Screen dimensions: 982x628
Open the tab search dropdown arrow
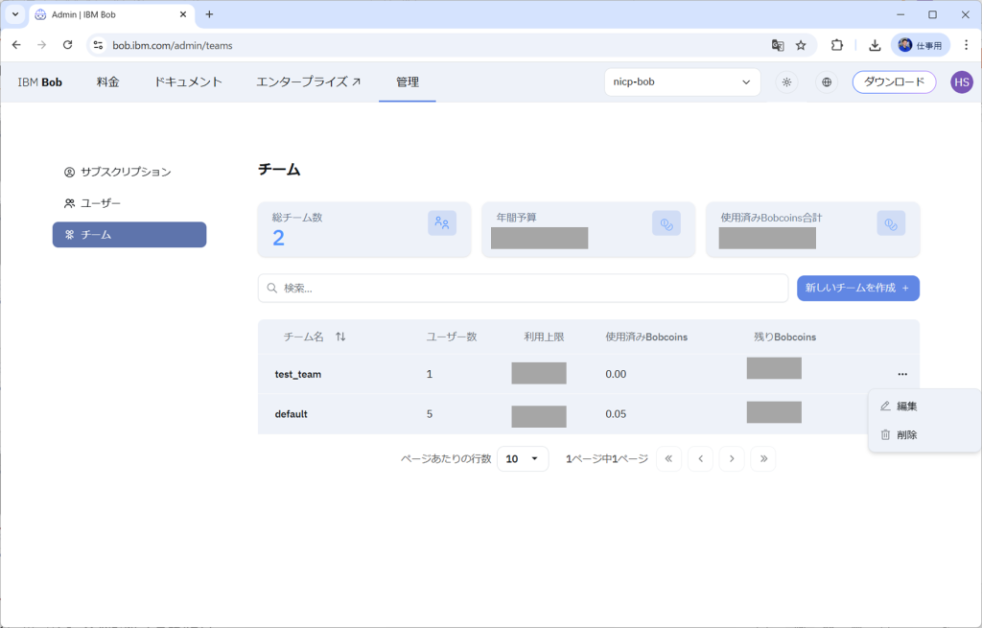point(15,13)
